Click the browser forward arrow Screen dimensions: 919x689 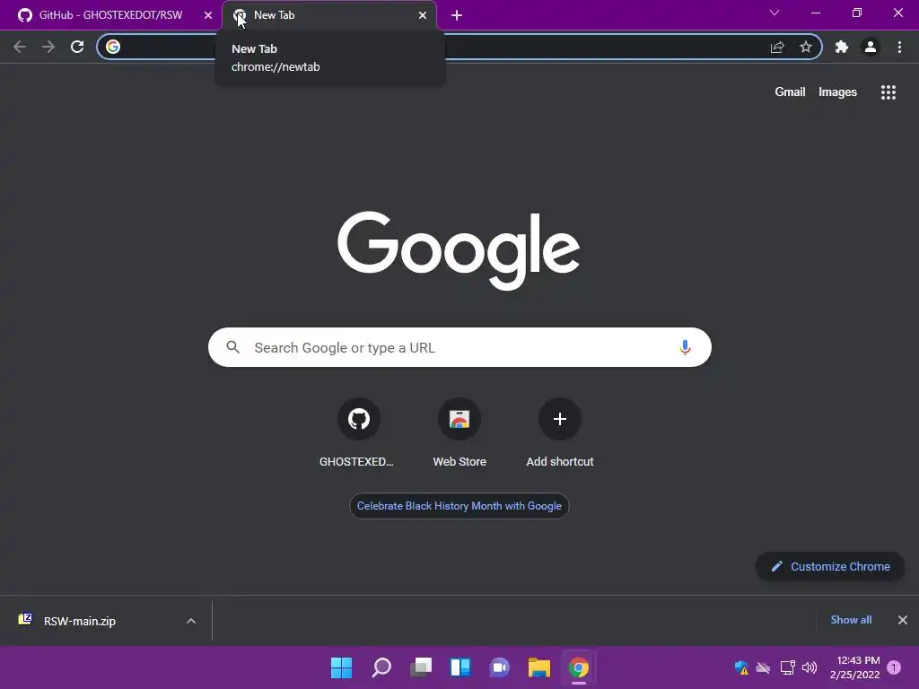coord(48,47)
